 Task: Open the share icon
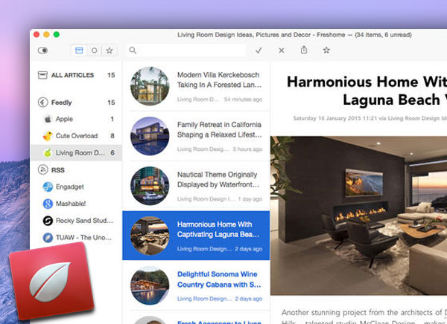click(304, 50)
